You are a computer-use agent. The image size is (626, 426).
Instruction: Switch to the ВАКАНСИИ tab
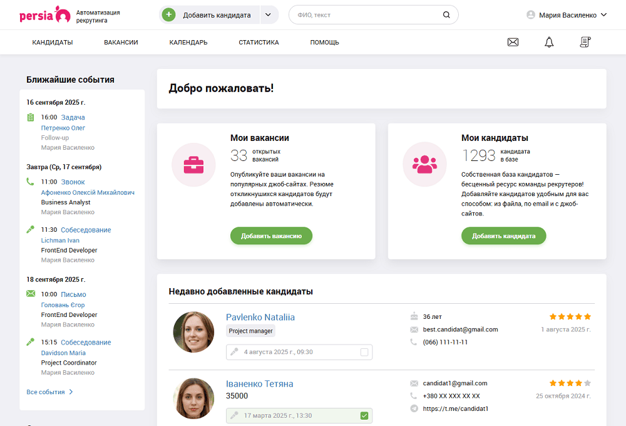point(120,42)
